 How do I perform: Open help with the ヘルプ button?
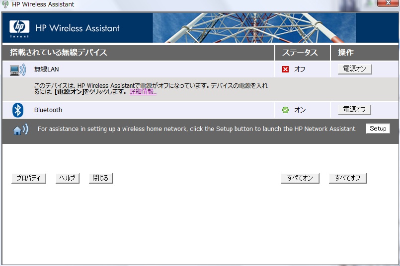(x=68, y=178)
